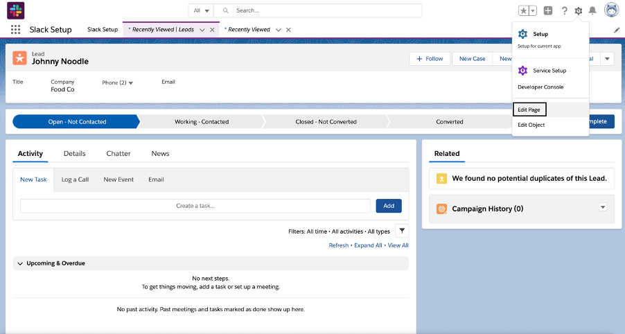625x334 pixels.
Task: Click the pencil edit navigation icon
Action: [617, 30]
